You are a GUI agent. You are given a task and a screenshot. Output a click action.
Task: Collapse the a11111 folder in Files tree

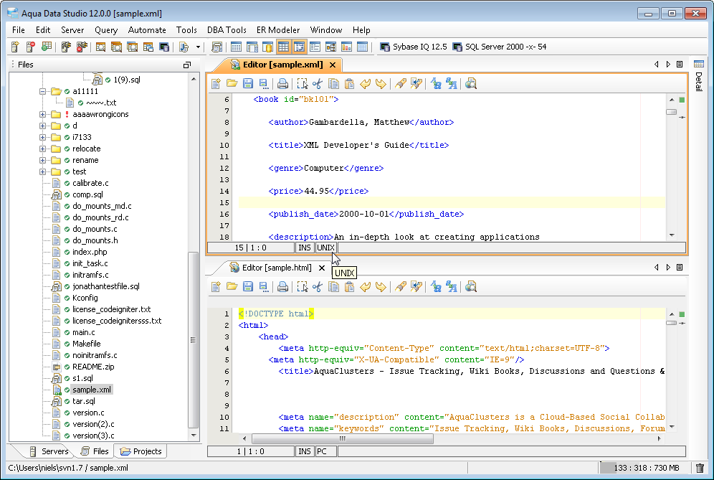click(x=43, y=91)
